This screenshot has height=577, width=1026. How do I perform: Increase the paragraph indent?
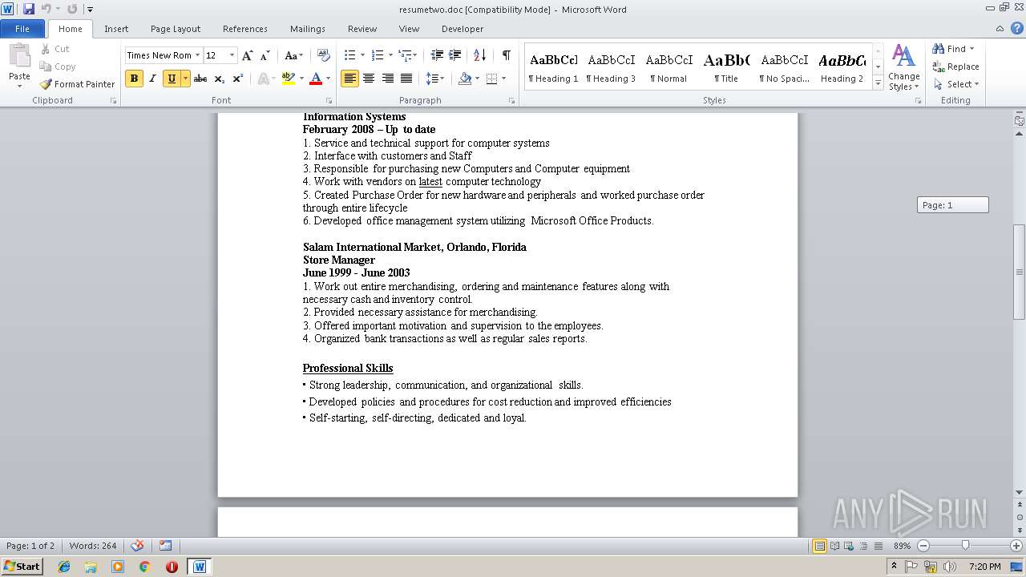(x=454, y=55)
